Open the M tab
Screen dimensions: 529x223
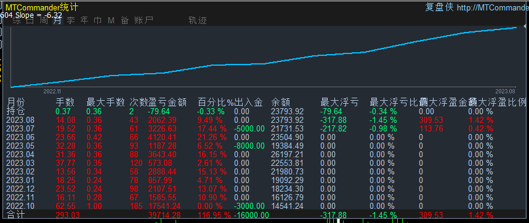point(111,20)
